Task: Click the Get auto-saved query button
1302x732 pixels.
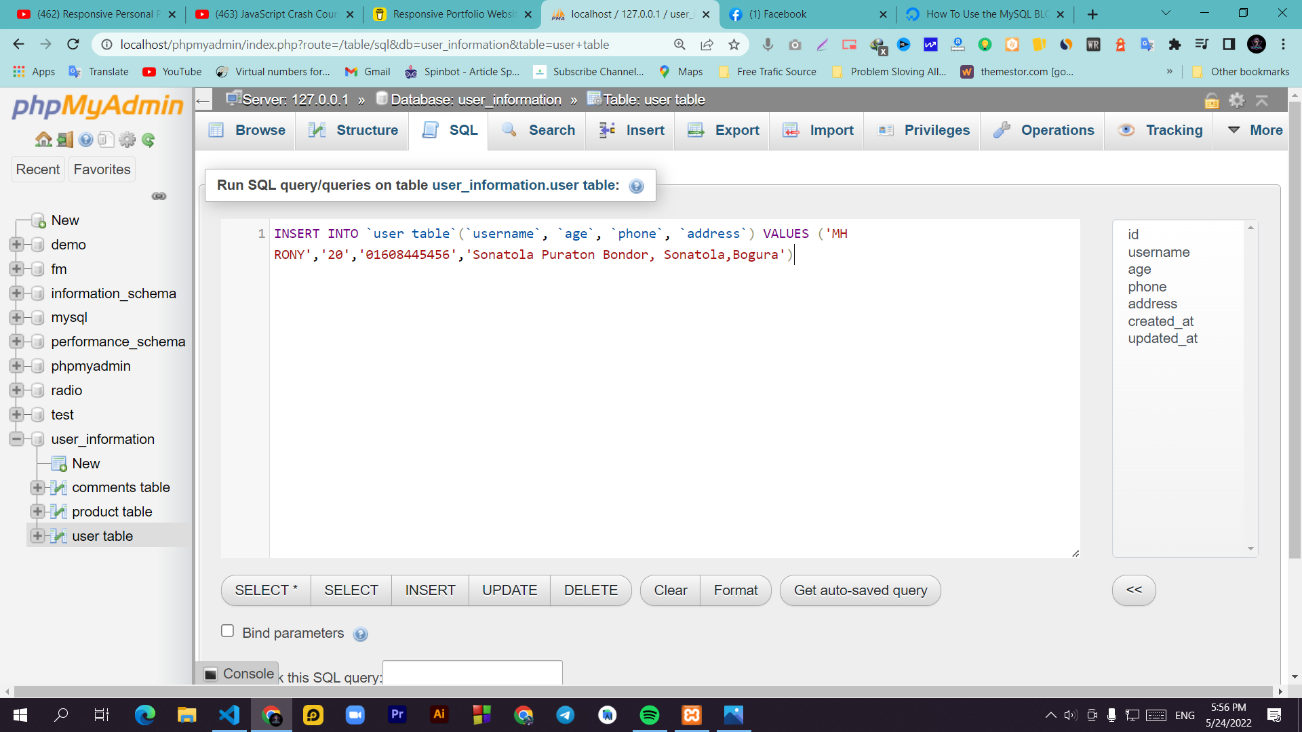Action: pos(860,590)
